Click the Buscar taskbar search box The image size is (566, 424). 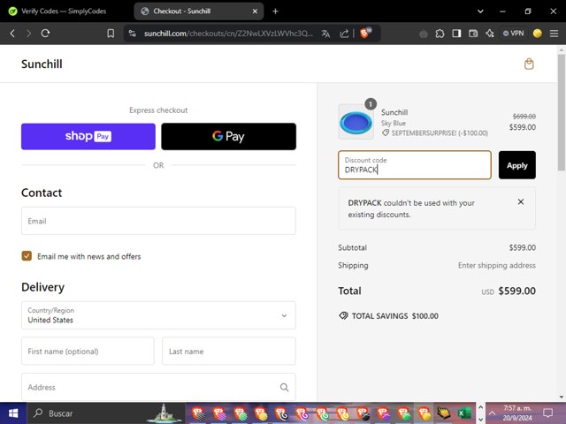[x=104, y=413]
